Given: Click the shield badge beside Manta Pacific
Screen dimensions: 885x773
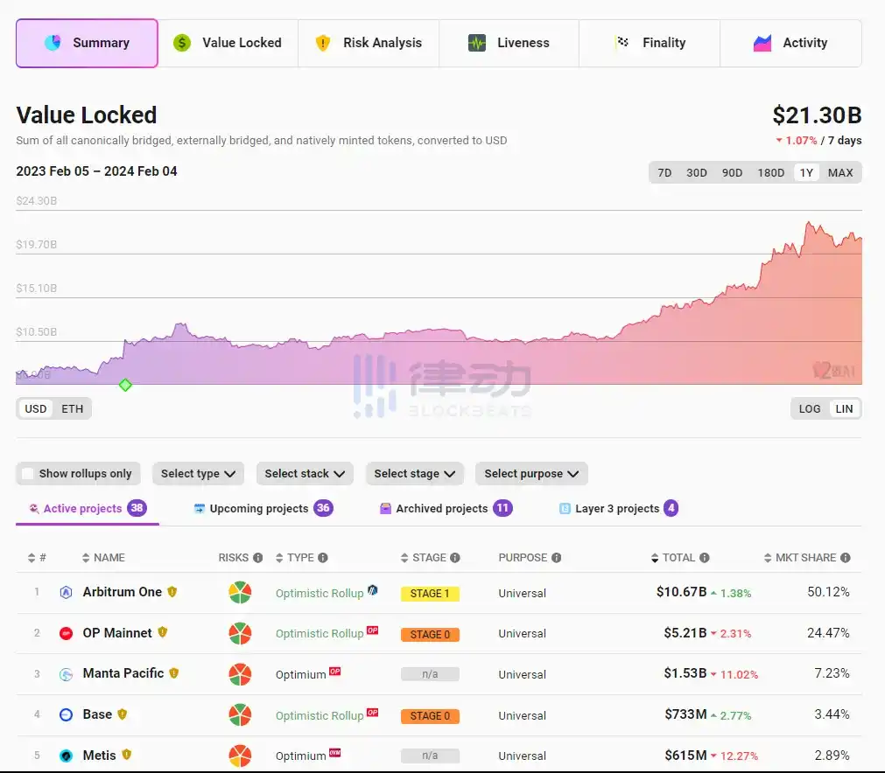Looking at the screenshot, I should click(174, 673).
